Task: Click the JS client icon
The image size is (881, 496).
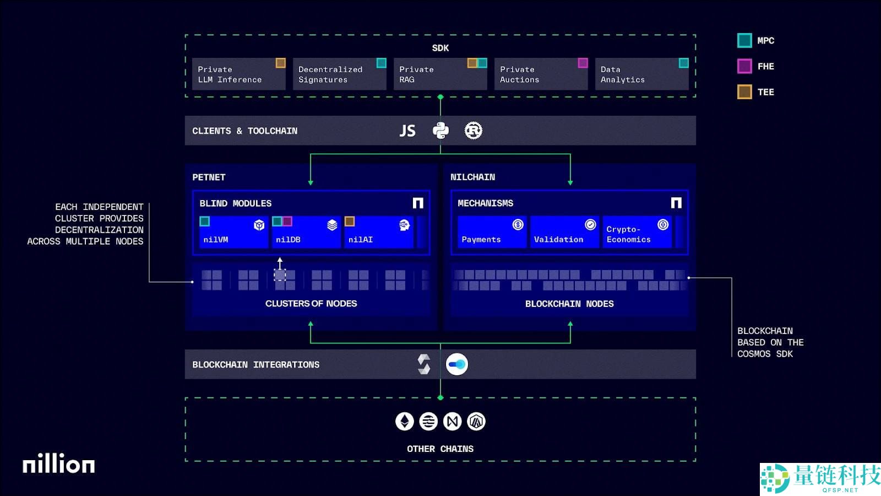Action: click(x=407, y=131)
